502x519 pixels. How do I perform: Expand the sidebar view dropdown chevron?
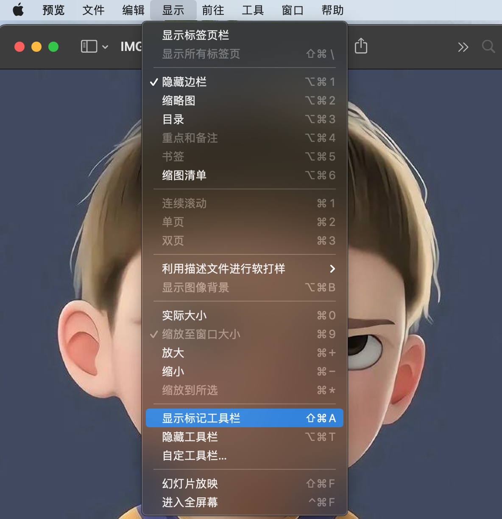[x=105, y=47]
